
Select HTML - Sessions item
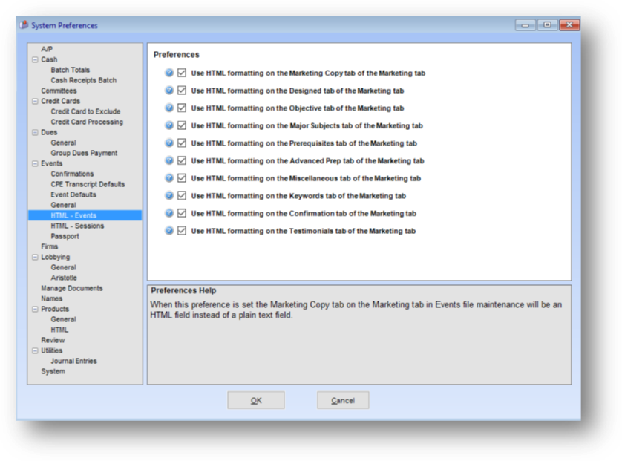click(77, 226)
